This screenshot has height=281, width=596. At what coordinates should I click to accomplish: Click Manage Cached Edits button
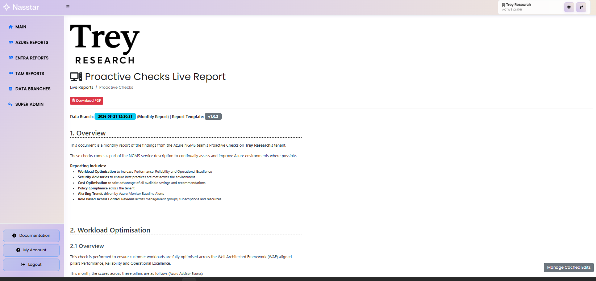pos(569,268)
